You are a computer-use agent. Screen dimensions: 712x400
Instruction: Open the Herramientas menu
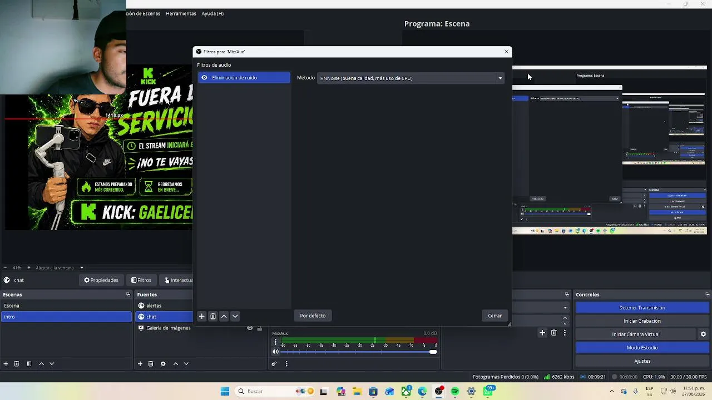[181, 13]
